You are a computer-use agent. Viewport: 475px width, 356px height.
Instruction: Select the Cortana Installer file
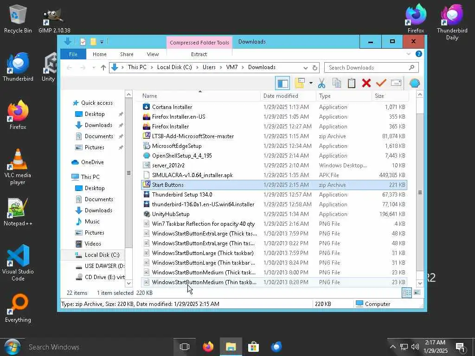274,107
